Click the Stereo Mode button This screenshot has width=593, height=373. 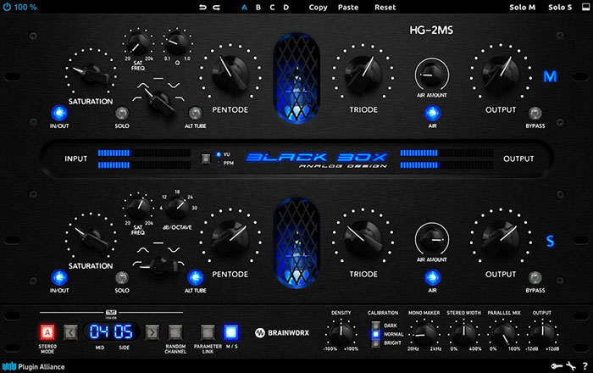click(47, 331)
